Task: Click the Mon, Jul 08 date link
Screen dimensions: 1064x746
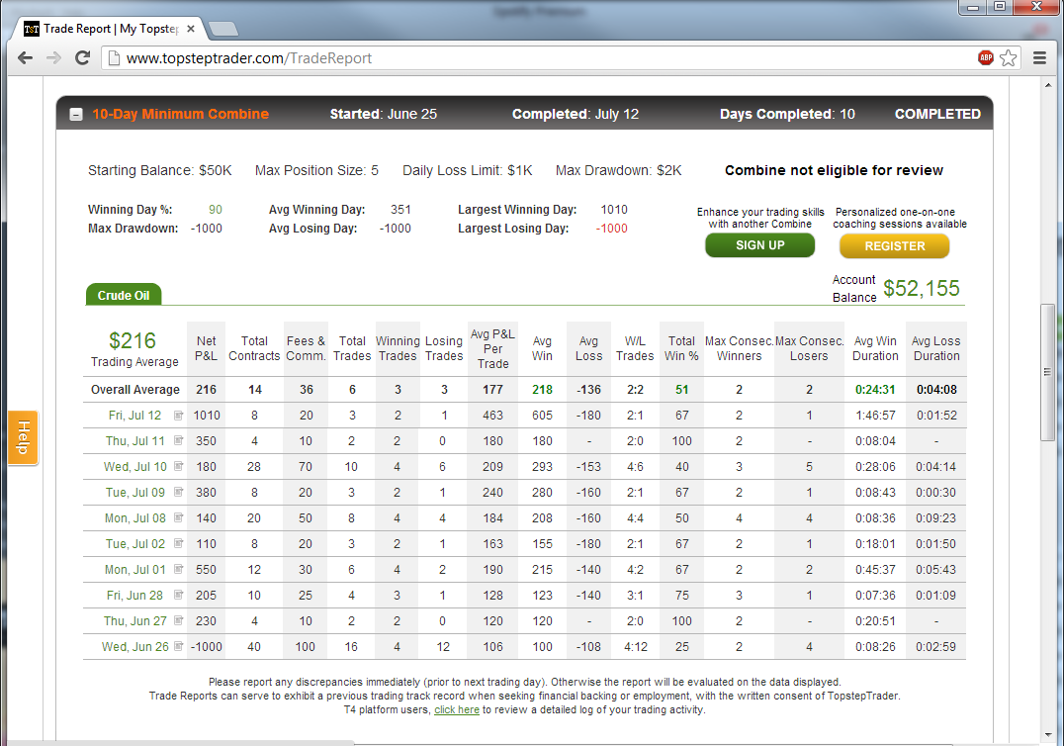Action: (134, 518)
